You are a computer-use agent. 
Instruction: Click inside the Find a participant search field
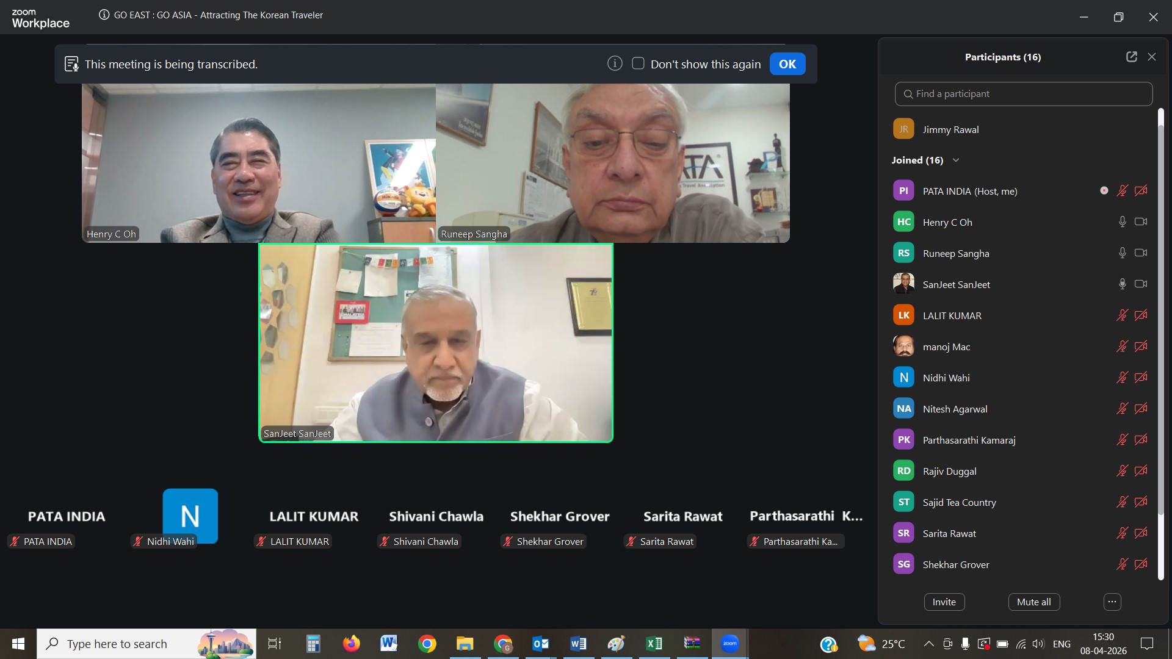[1023, 93]
